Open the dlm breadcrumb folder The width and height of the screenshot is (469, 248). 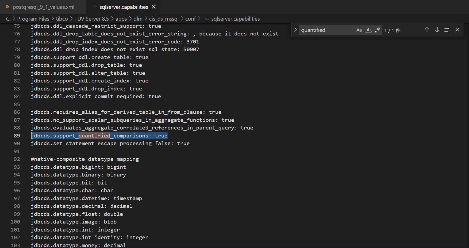click(x=138, y=19)
